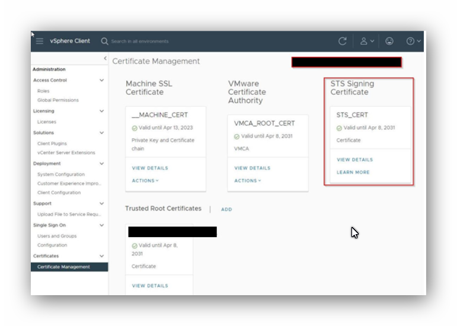The image size is (457, 326).
Task: Click the search in all environments field
Action: tap(178, 41)
